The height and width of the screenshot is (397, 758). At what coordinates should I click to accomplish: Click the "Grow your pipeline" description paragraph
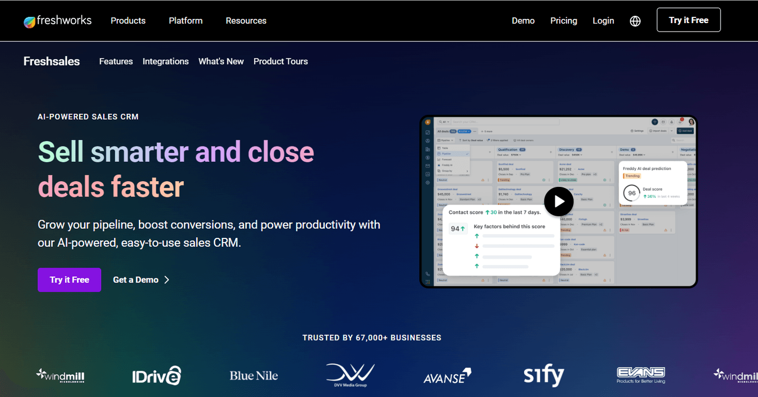(209, 234)
